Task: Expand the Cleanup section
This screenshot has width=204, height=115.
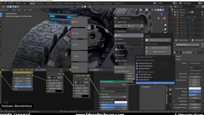Action: [129, 39]
